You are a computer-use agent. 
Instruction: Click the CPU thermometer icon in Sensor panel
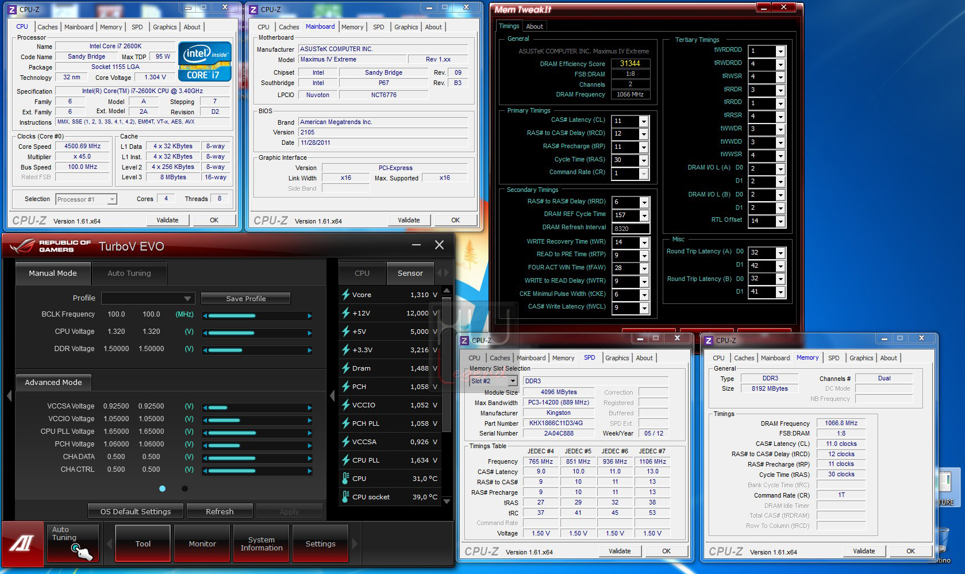(x=346, y=478)
